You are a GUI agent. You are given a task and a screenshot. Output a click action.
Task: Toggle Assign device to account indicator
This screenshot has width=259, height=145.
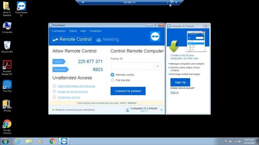pos(54,91)
